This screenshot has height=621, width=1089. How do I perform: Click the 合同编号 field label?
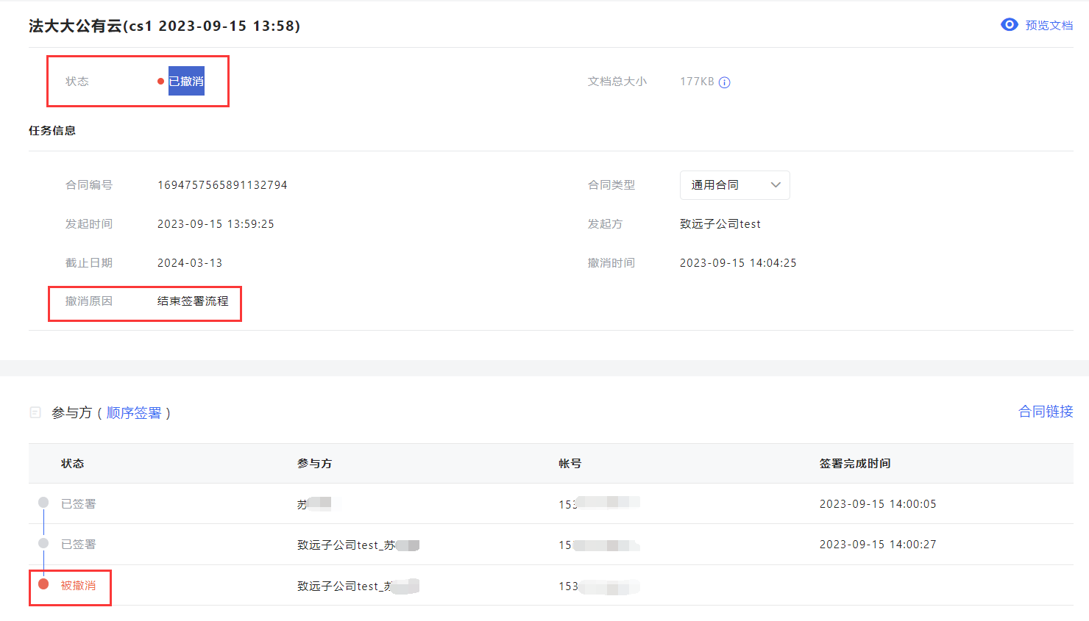pos(89,185)
